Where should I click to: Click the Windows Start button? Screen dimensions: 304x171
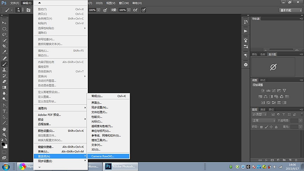6,167
